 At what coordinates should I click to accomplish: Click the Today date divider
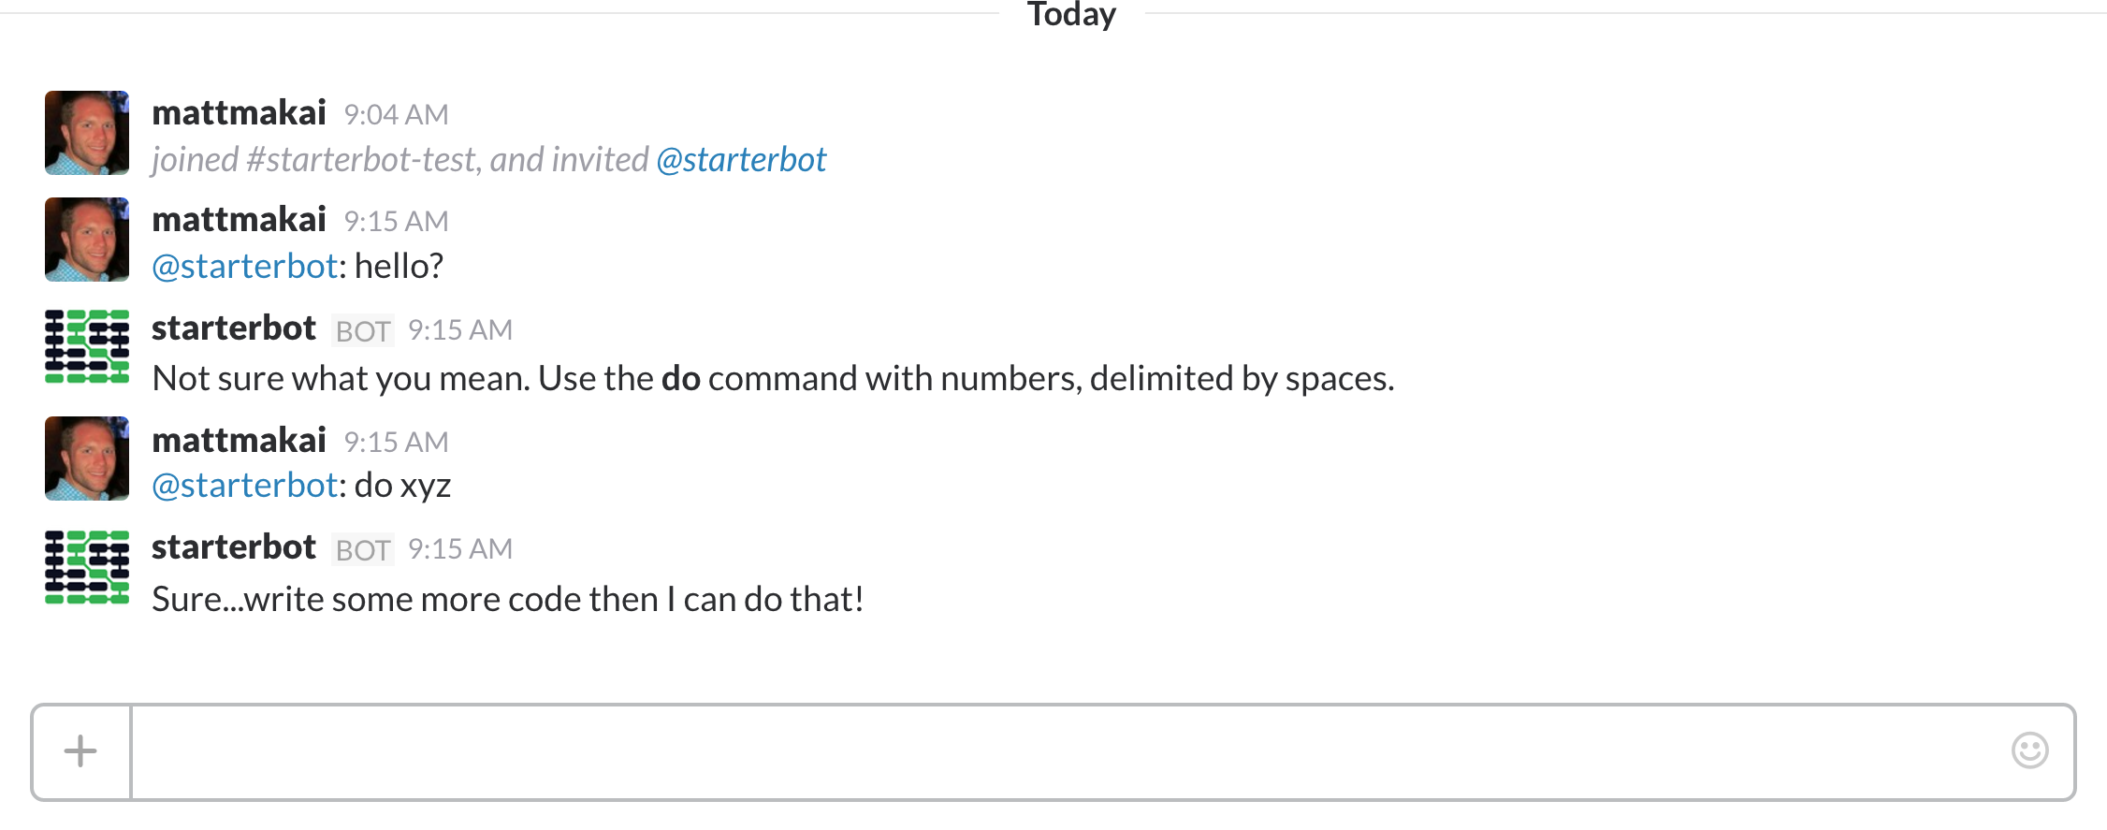click(x=1070, y=15)
